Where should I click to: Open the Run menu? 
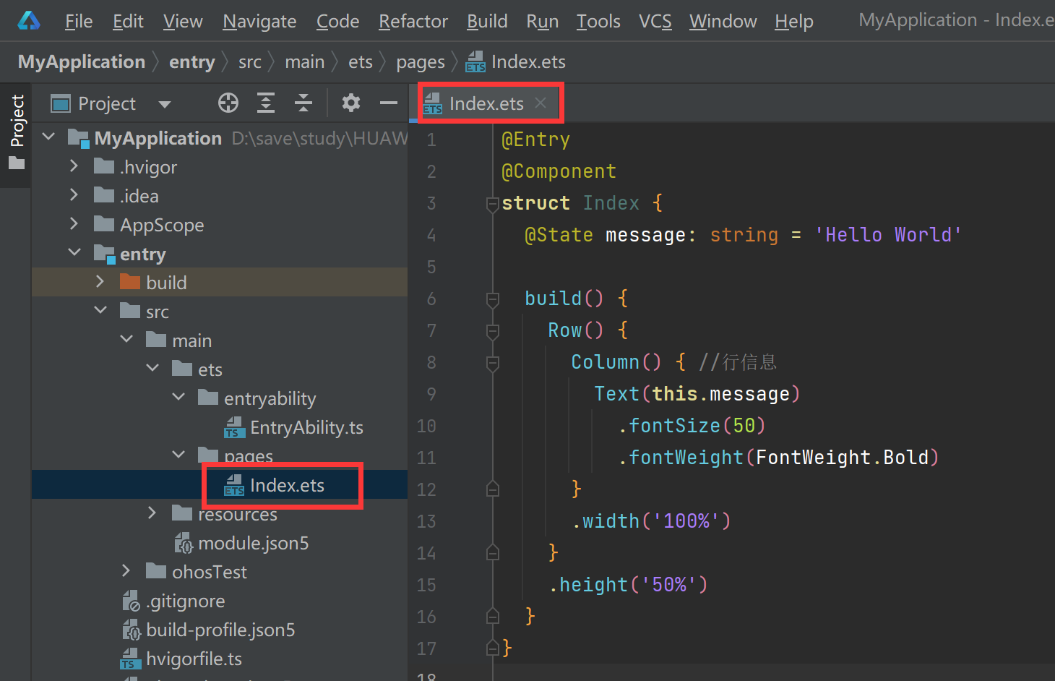(x=543, y=21)
